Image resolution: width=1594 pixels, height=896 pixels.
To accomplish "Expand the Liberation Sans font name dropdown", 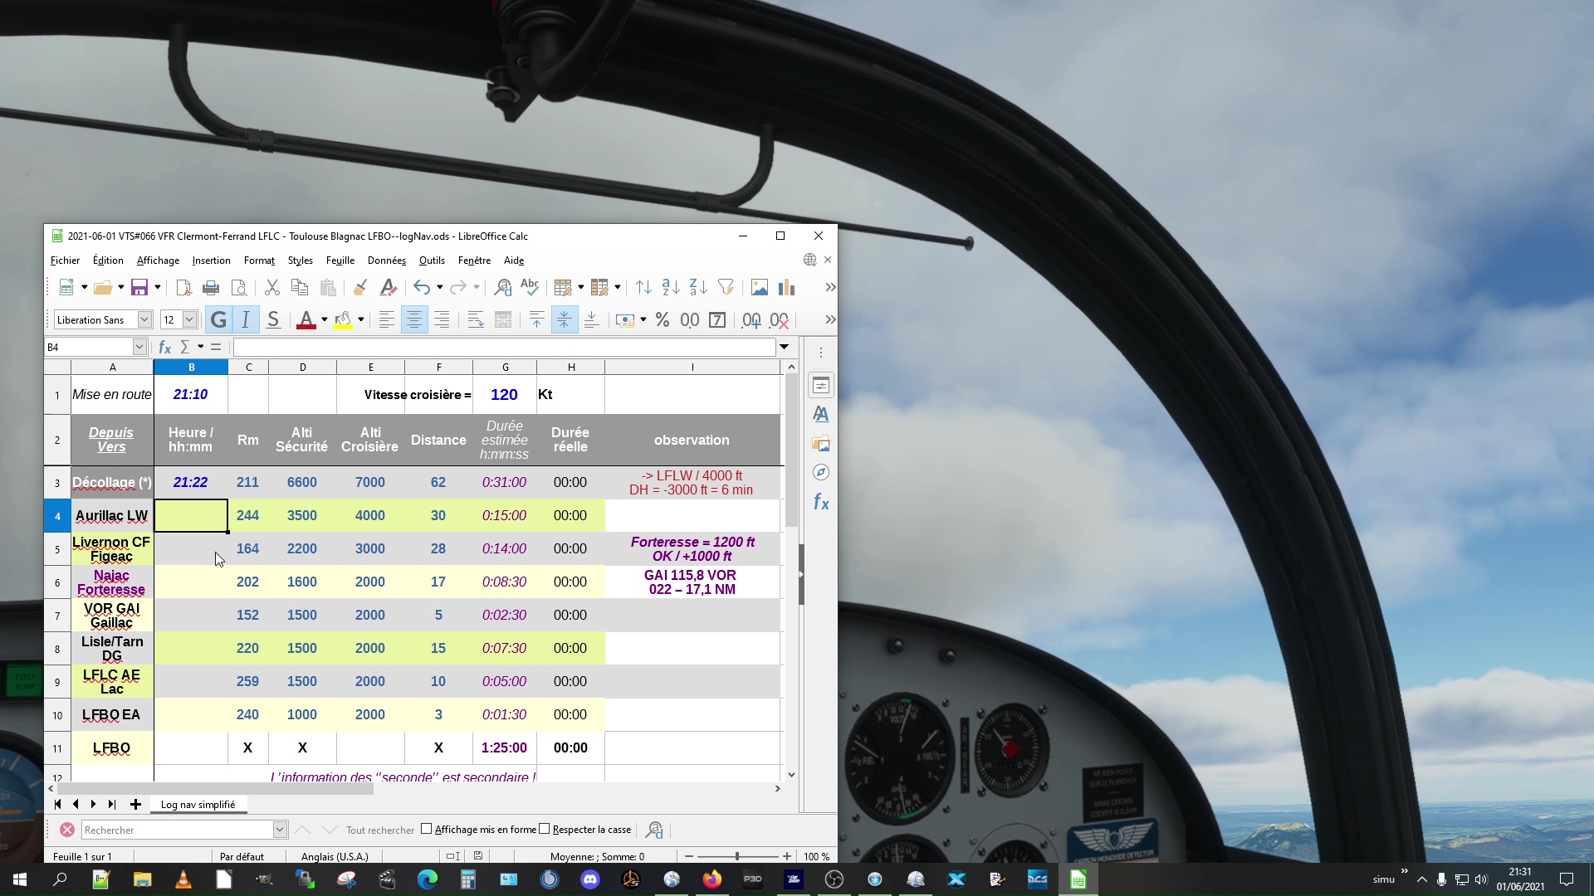I will pos(144,320).
